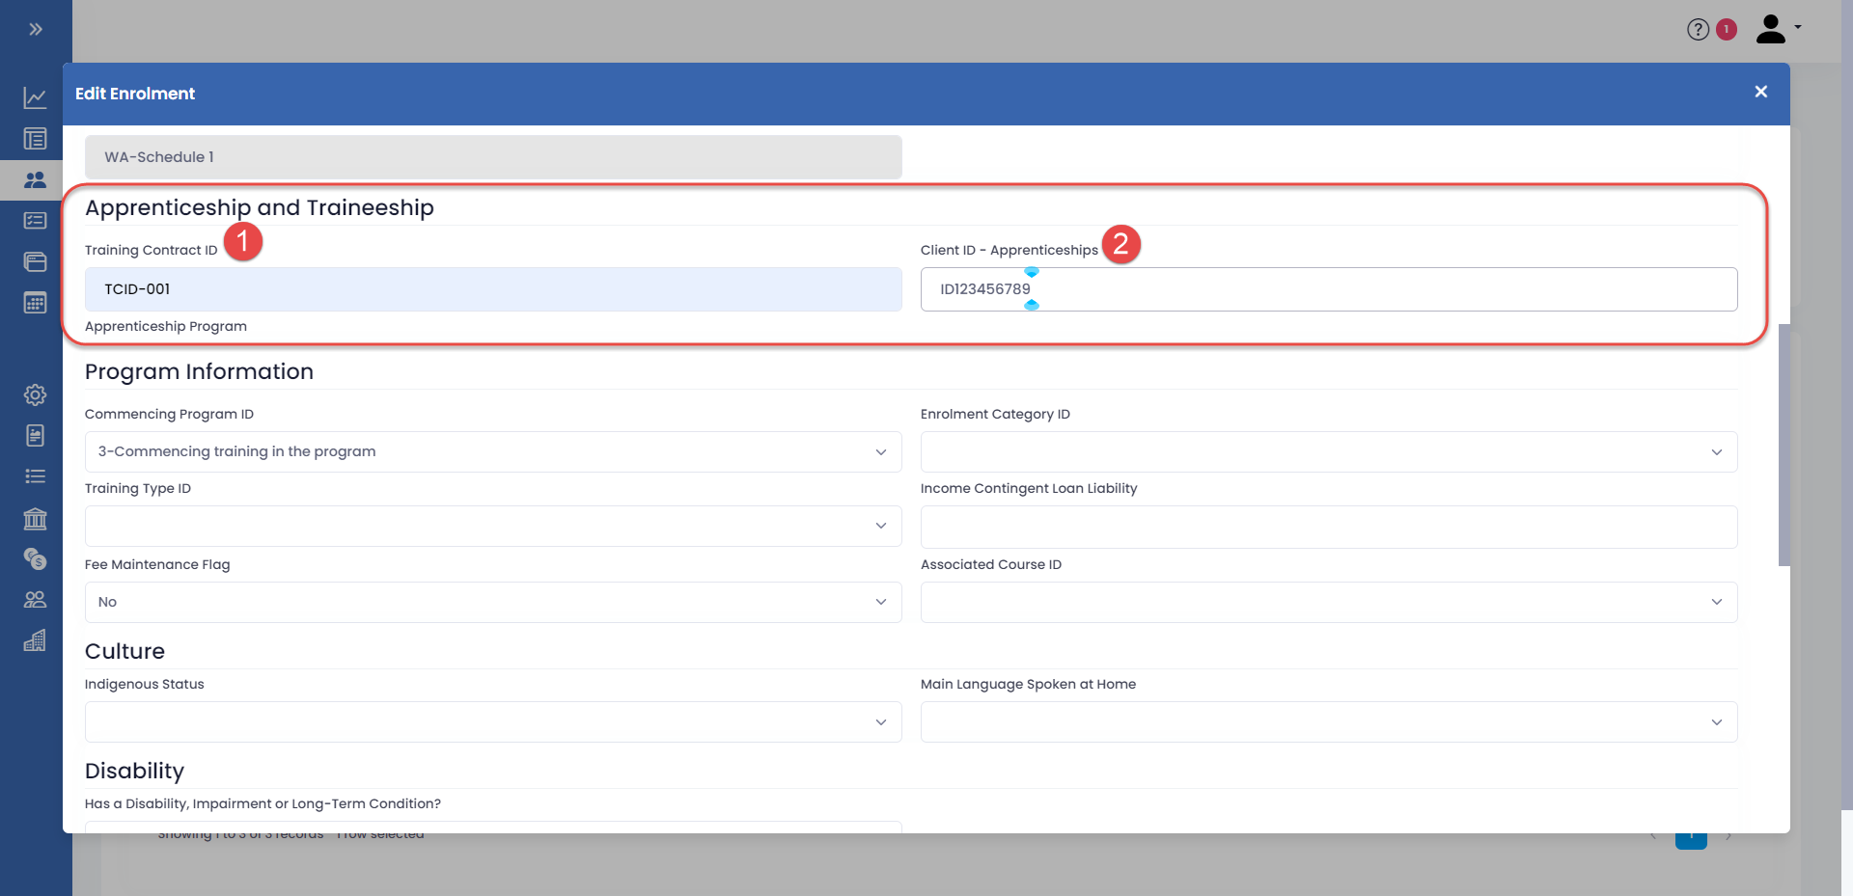
Task: Open the Indigenous Status dropdown
Action: coord(492,721)
